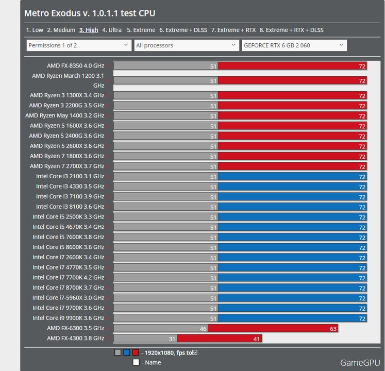Remove Core i7 2600K via red X

click(x=108, y=257)
